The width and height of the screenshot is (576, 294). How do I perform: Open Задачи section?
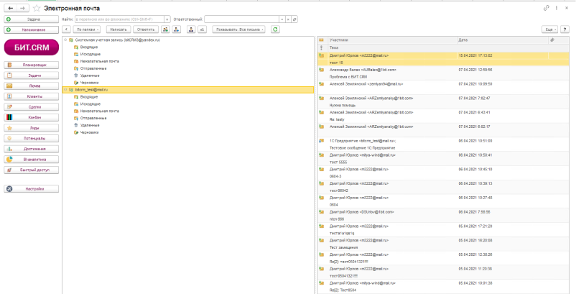point(31,75)
